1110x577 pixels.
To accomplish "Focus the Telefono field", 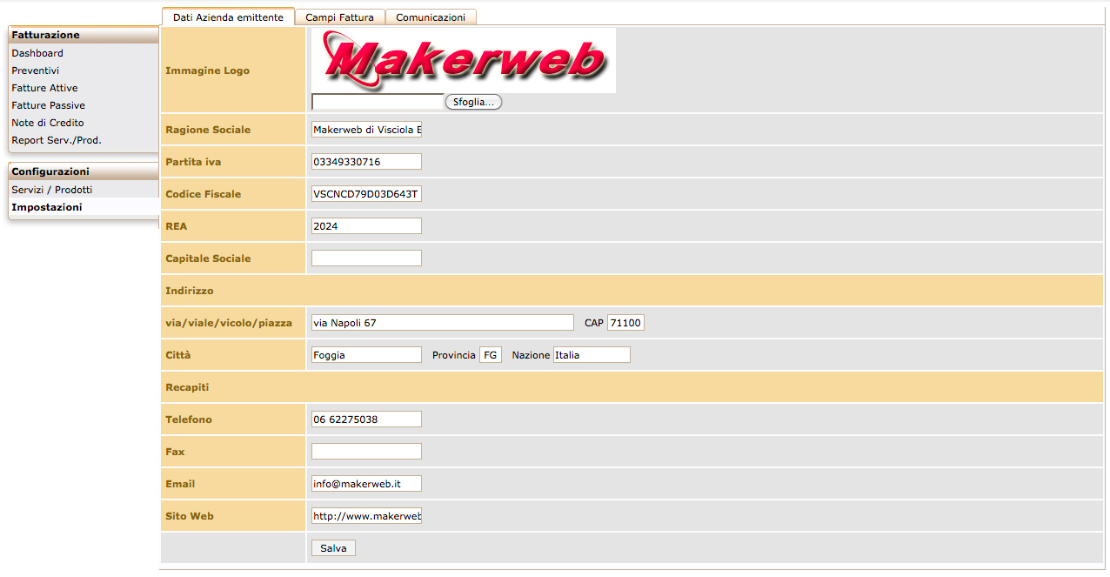I will 366,419.
